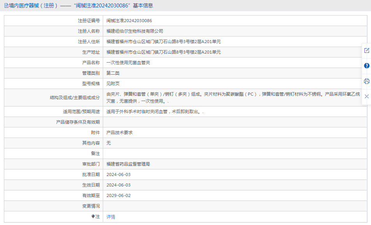Click expiry date 2029-06-02

[x=118, y=195]
